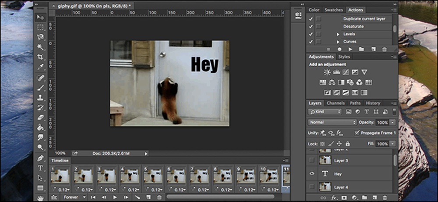The width and height of the screenshot is (438, 202).
Task: Switch to the Styles tab
Action: [344, 57]
